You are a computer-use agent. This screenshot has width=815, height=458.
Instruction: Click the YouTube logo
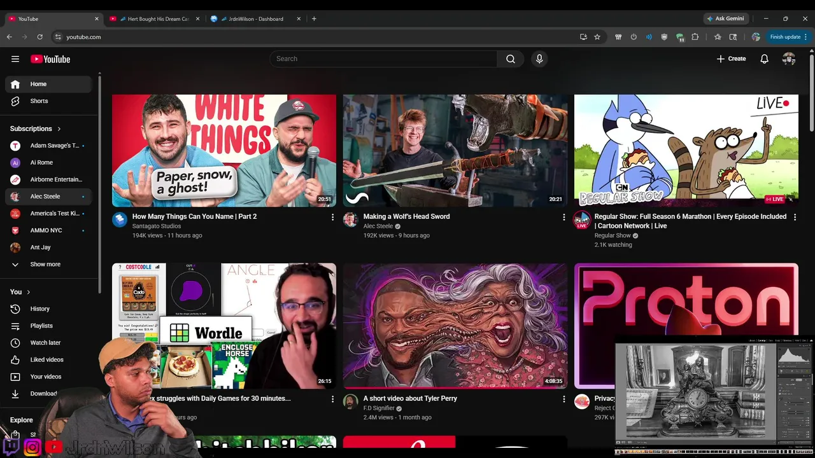click(x=50, y=59)
